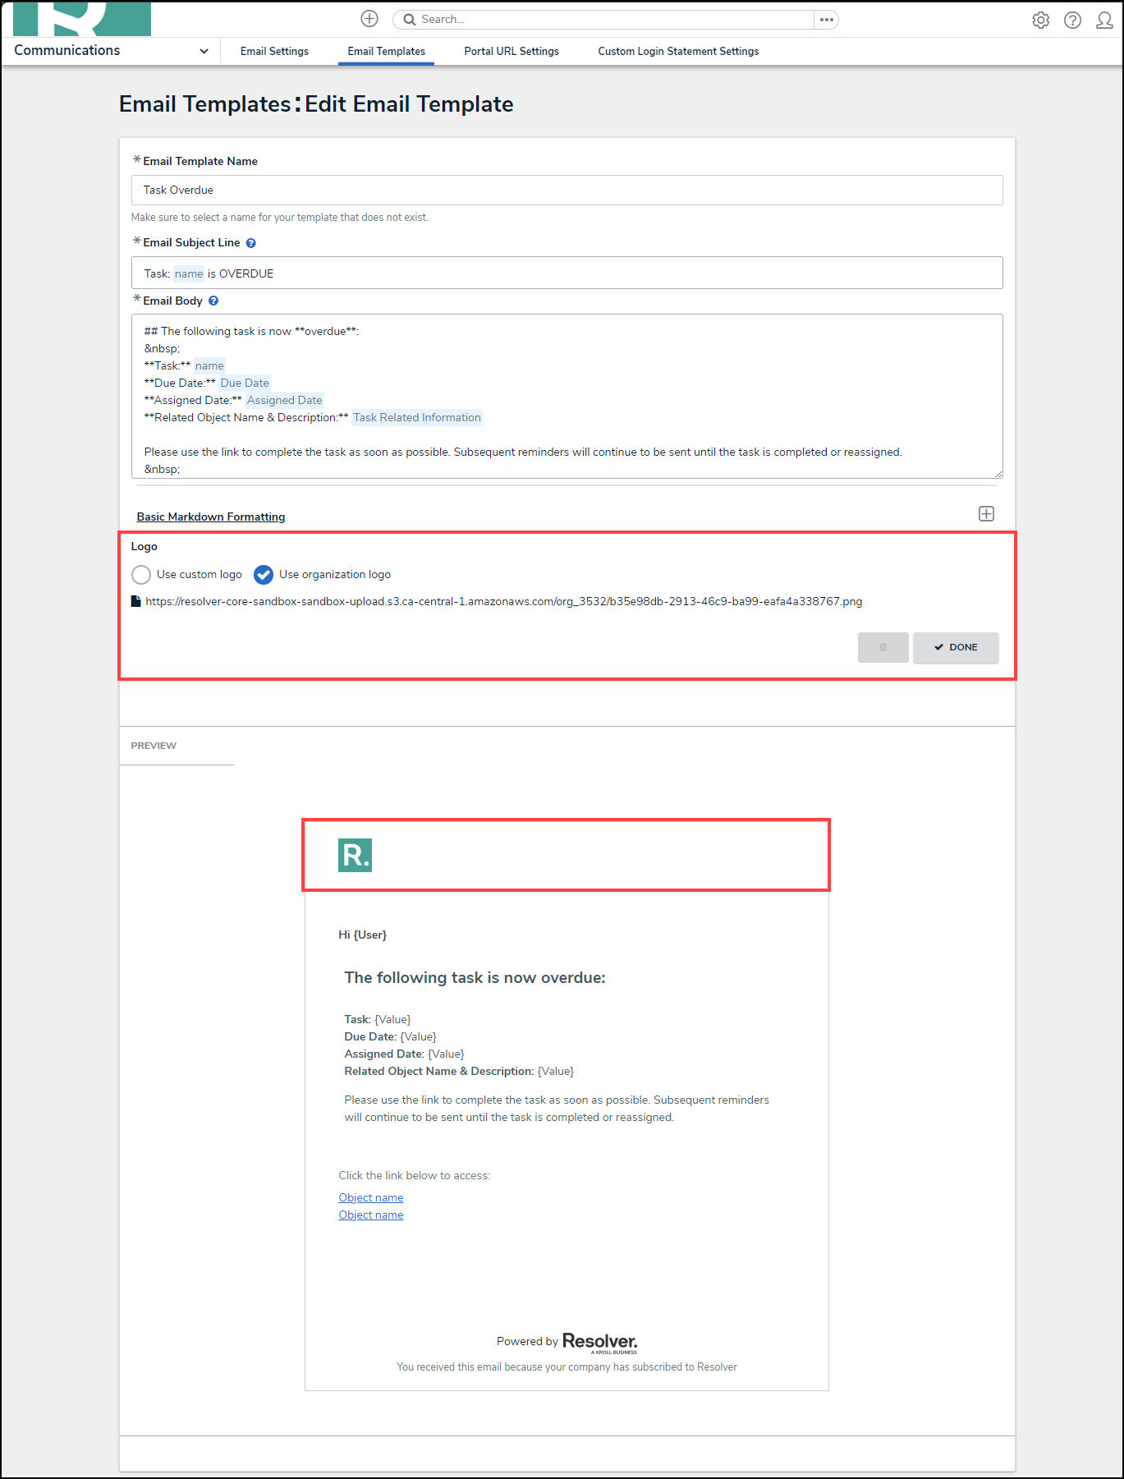This screenshot has height=1479, width=1124.
Task: Click the Assigned Date variable in the body
Action: pyautogui.click(x=285, y=401)
